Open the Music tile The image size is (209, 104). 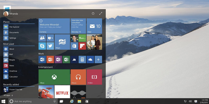78,77
